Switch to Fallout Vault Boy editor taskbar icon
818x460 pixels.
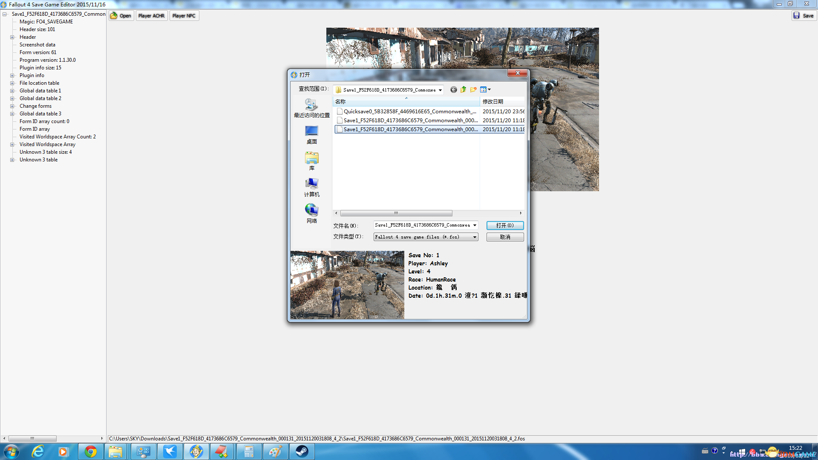point(196,451)
